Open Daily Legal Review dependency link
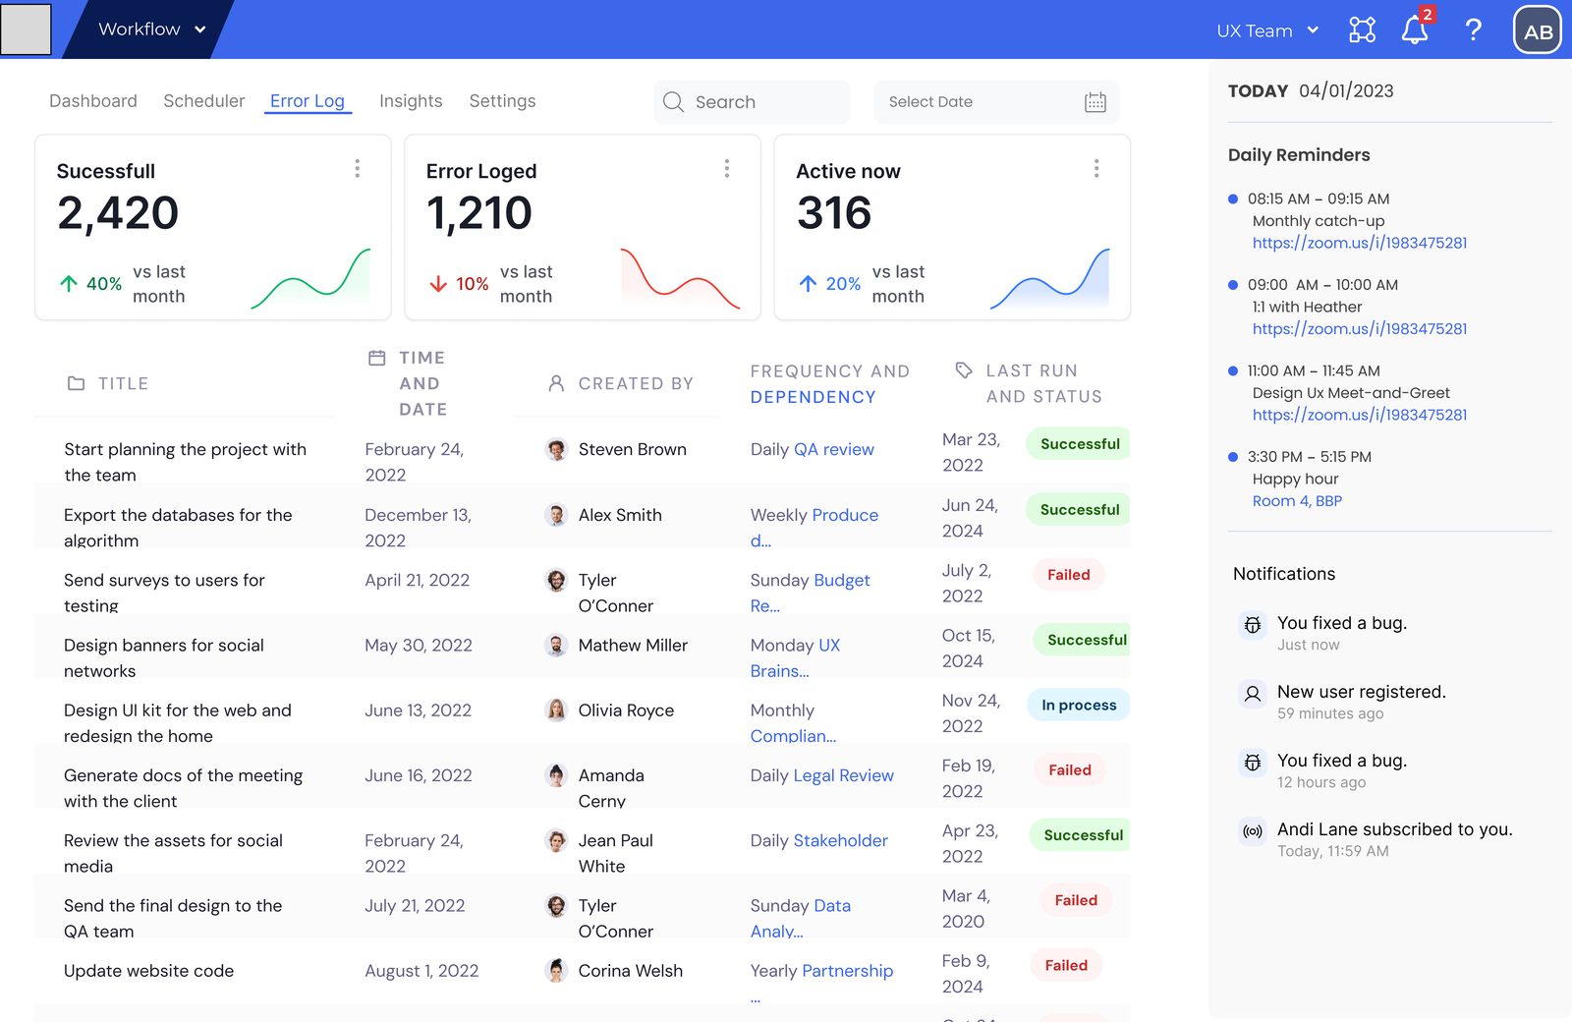Image resolution: width=1572 pixels, height=1022 pixels. click(x=843, y=776)
